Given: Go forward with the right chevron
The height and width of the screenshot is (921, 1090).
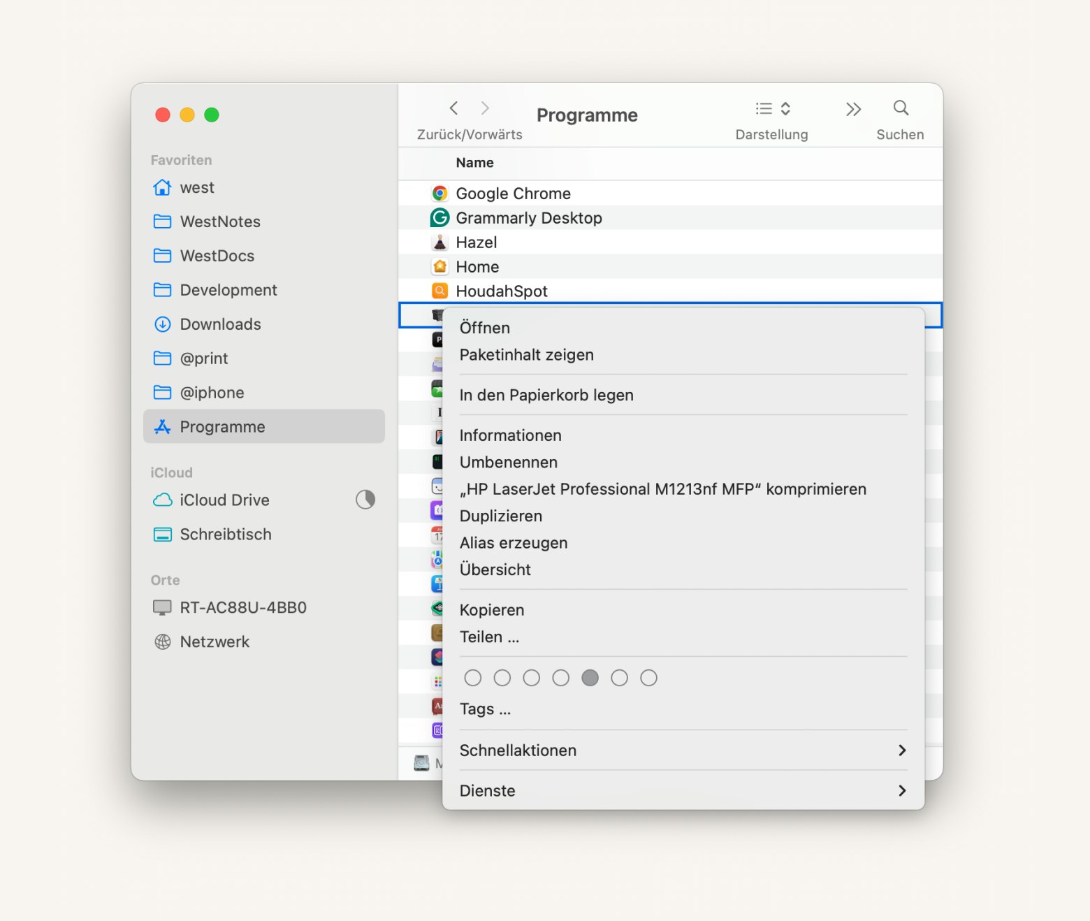Looking at the screenshot, I should pyautogui.click(x=485, y=108).
